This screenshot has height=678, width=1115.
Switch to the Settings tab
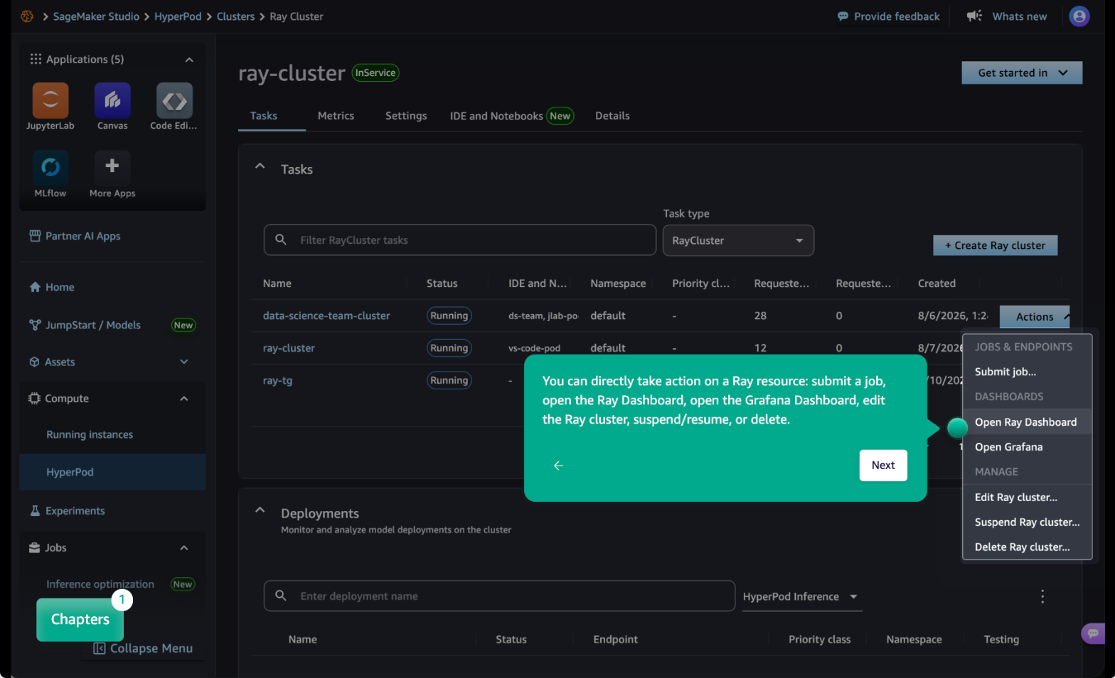(x=406, y=116)
